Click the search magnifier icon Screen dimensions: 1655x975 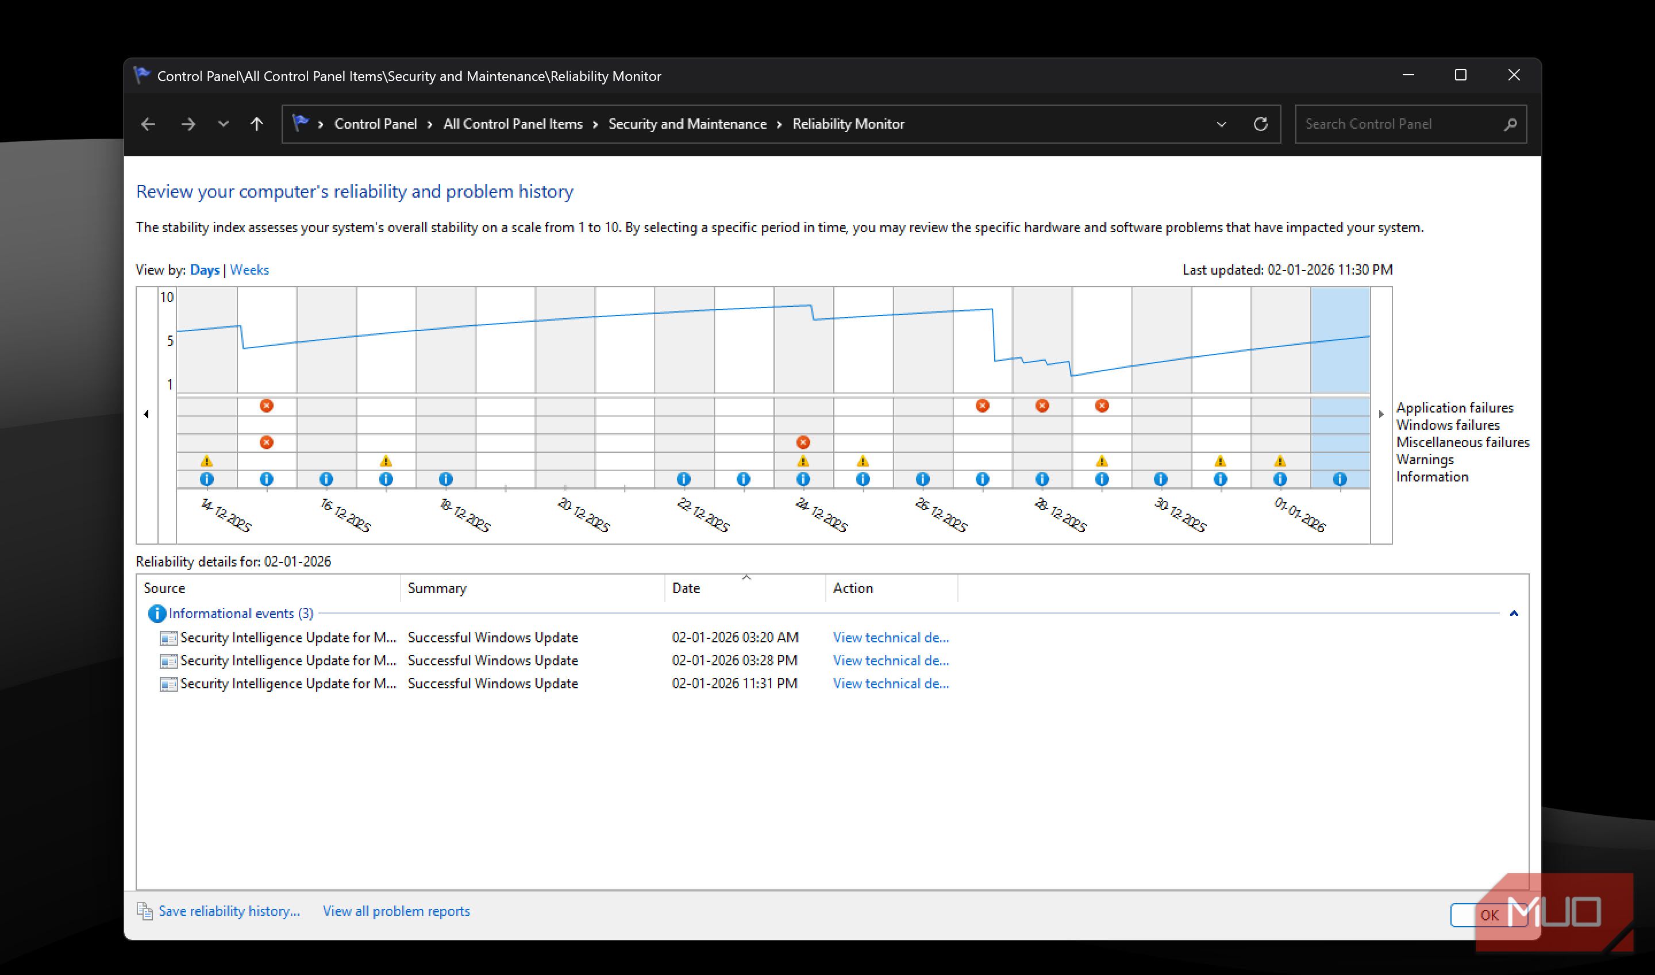pos(1510,124)
